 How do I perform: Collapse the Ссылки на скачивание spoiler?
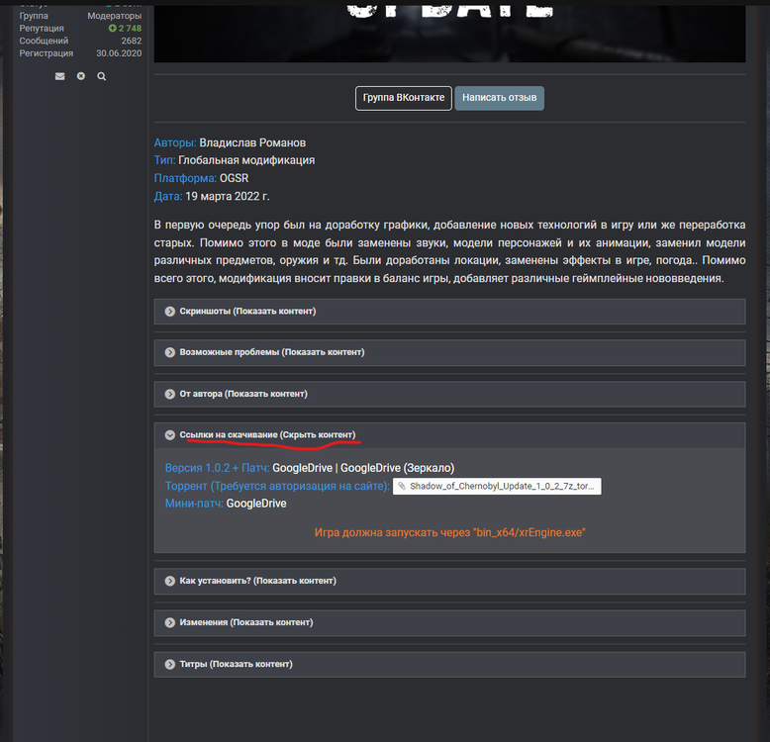click(x=268, y=435)
